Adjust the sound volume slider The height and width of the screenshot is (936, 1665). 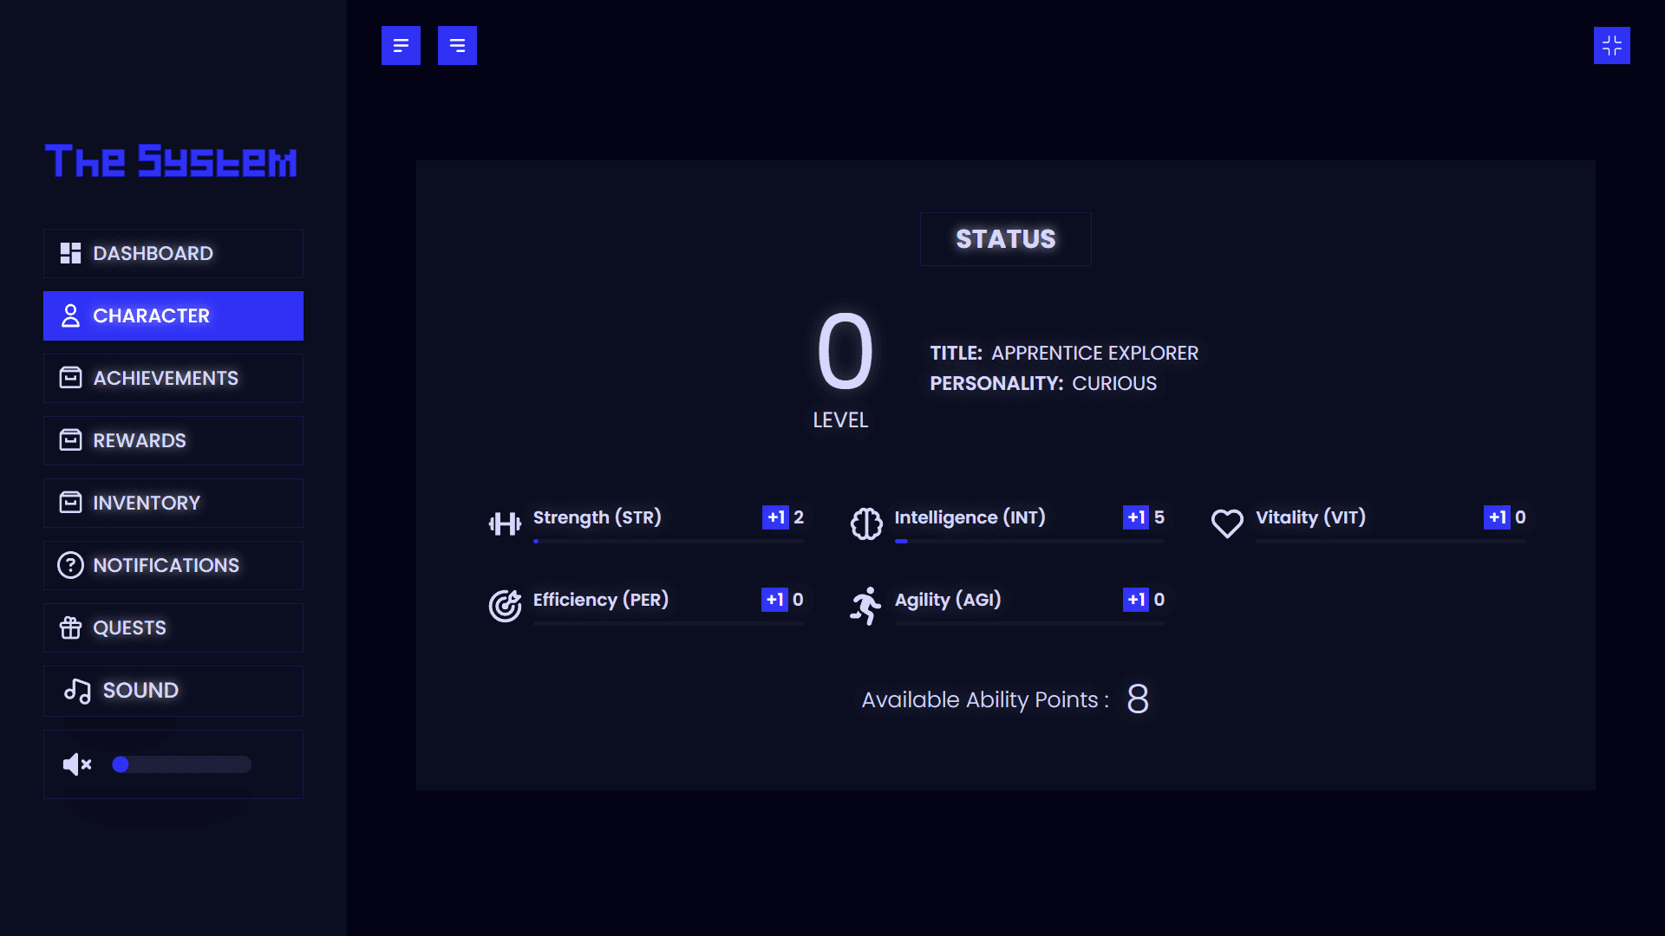(x=182, y=764)
